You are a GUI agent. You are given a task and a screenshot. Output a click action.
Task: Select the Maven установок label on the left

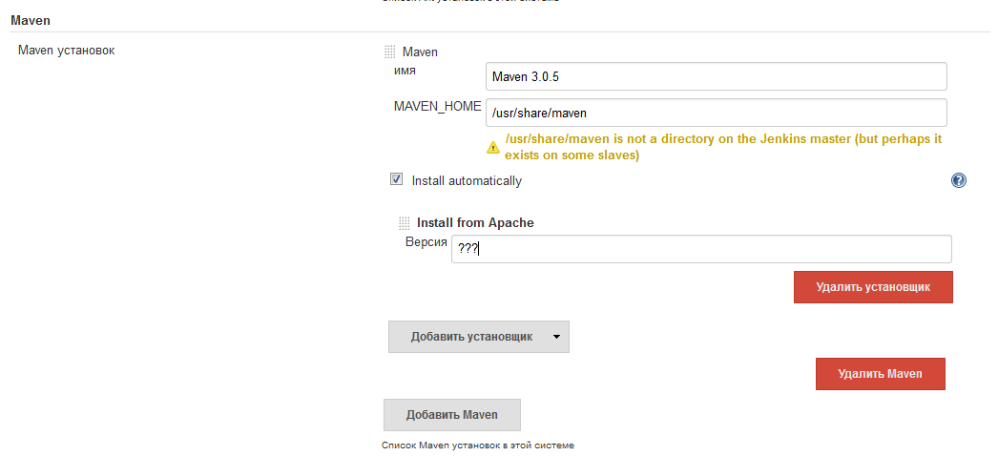coord(67,50)
